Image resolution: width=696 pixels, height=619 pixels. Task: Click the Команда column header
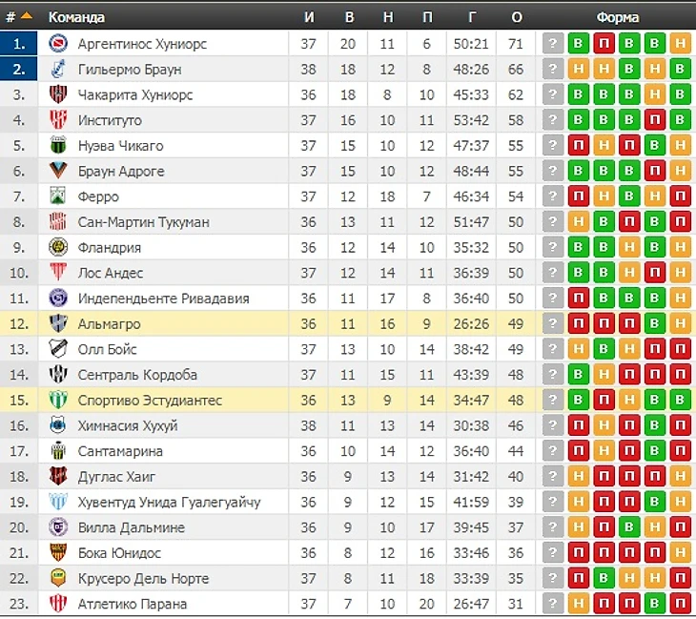click(x=76, y=17)
